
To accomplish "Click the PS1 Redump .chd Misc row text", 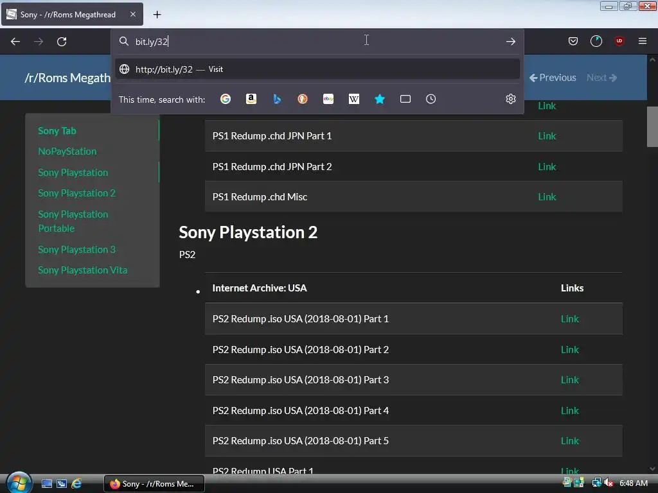I will click(x=260, y=197).
